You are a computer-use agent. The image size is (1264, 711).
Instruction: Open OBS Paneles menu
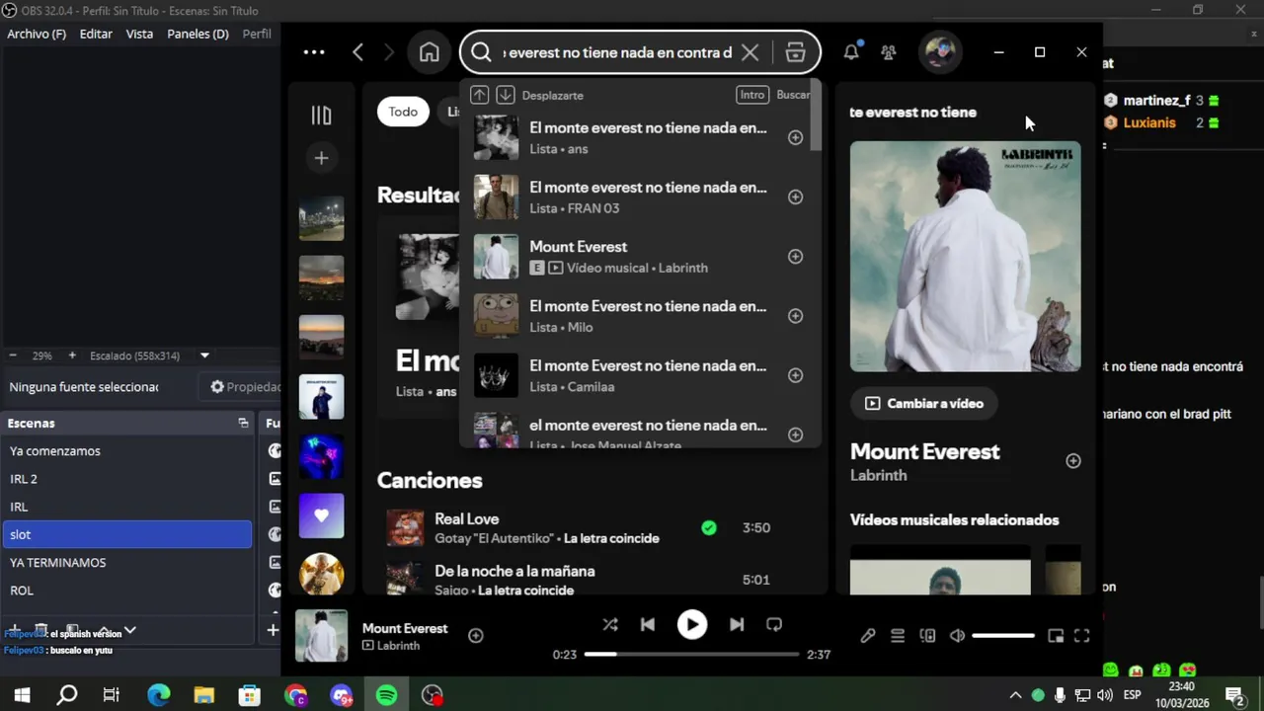pyautogui.click(x=197, y=34)
